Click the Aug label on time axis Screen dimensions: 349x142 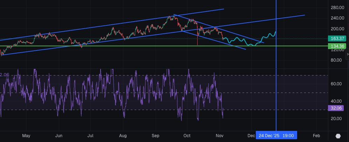[x=123, y=136]
